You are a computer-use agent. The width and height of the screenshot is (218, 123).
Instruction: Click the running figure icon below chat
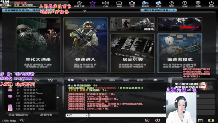point(158,120)
